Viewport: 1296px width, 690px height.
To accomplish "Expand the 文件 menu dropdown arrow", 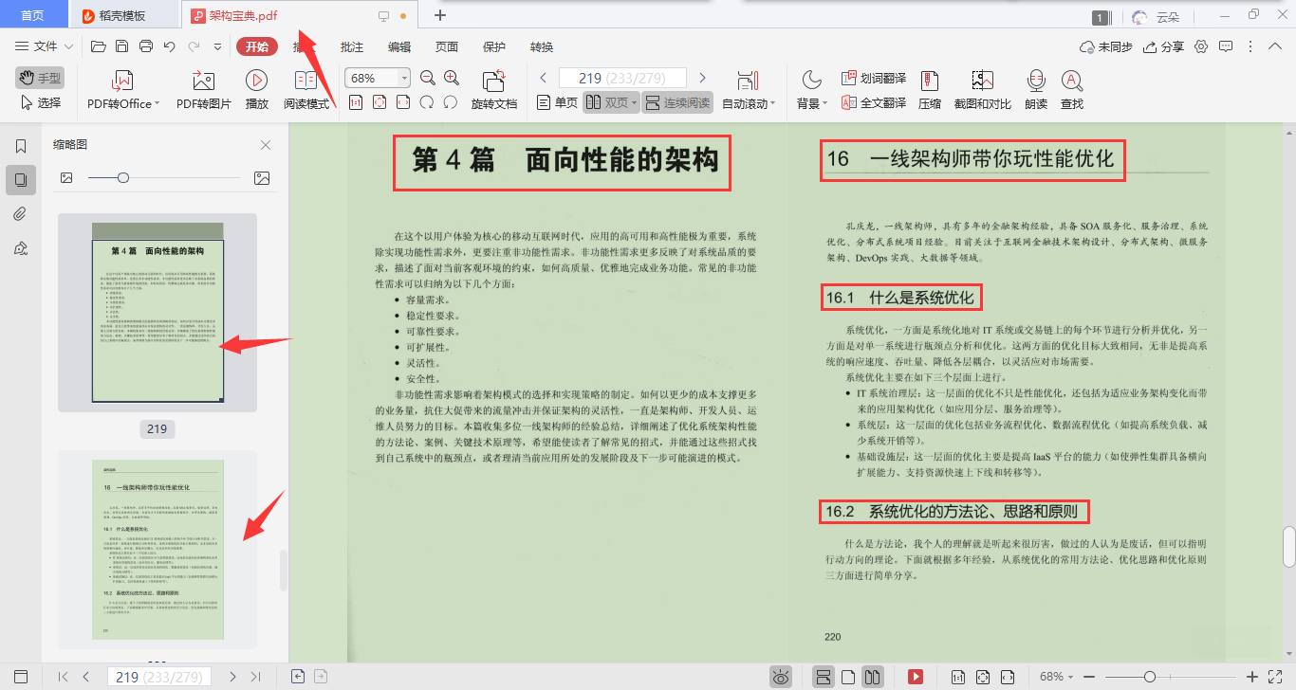I will (x=69, y=46).
